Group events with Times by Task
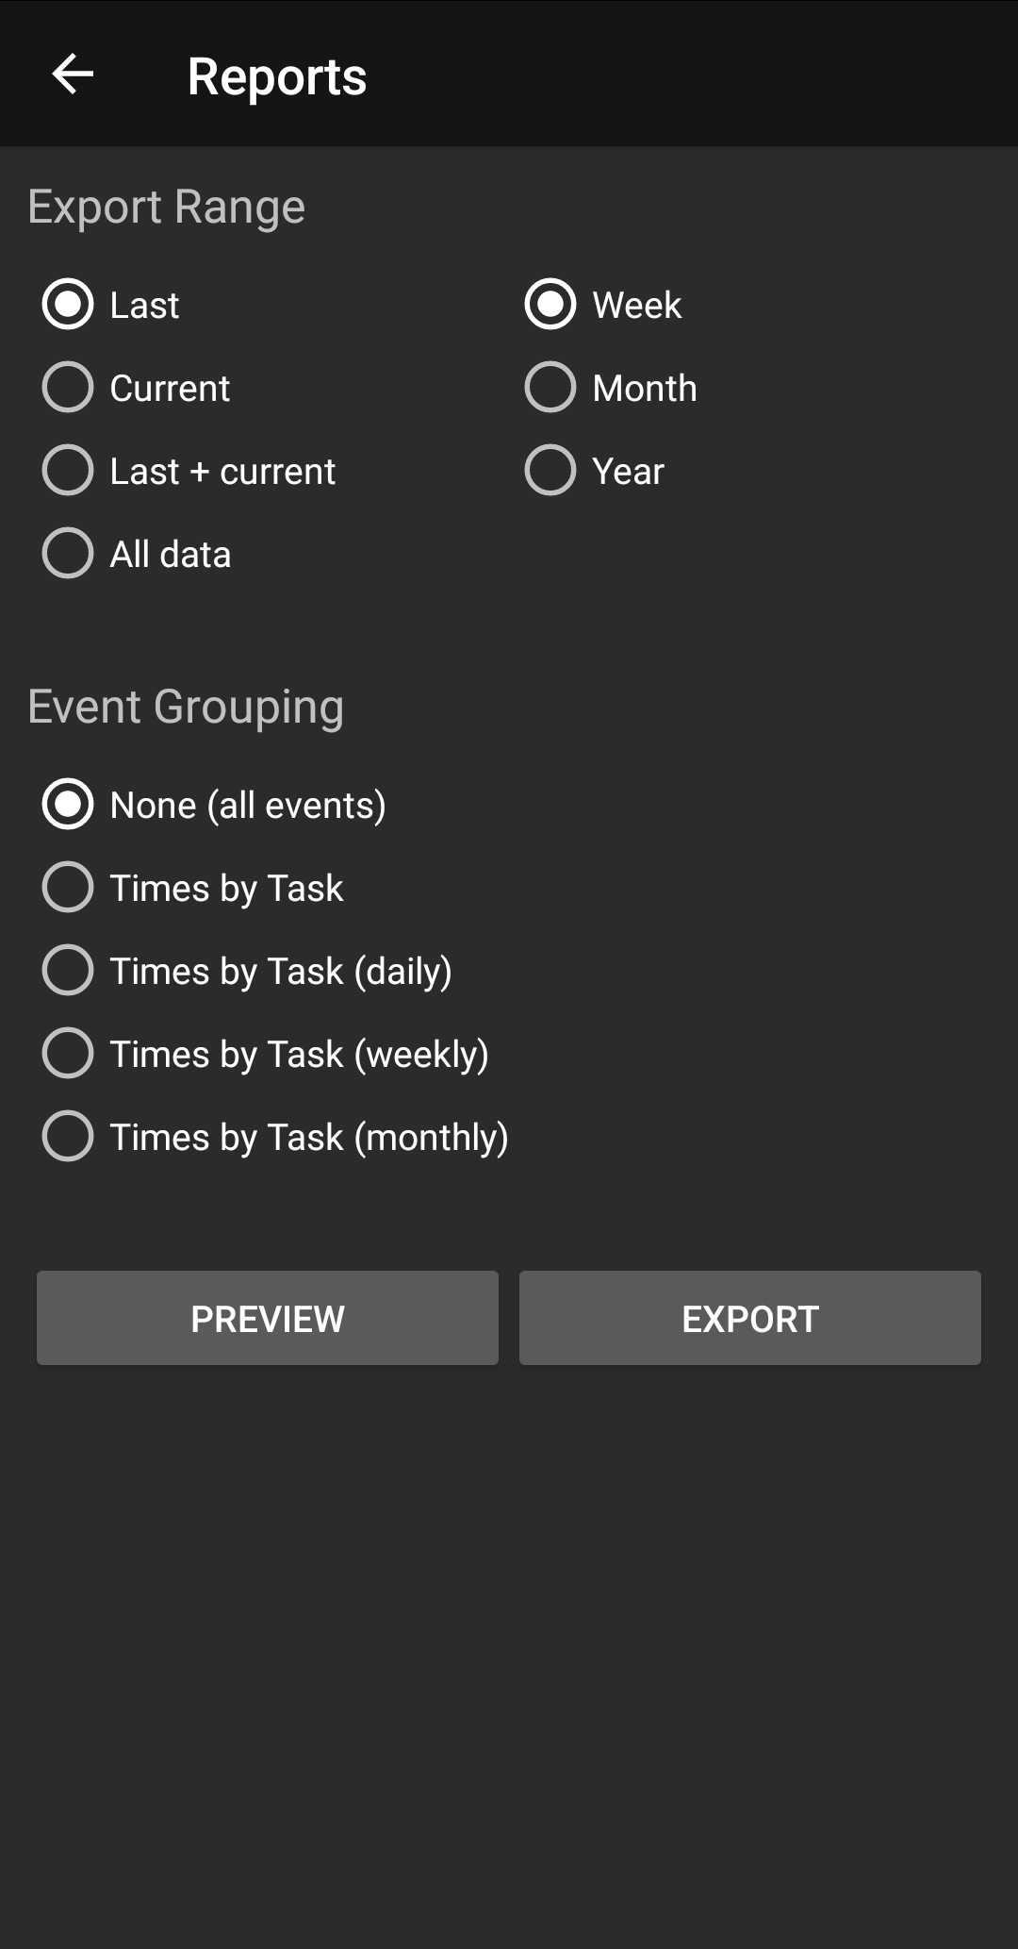 tap(68, 888)
